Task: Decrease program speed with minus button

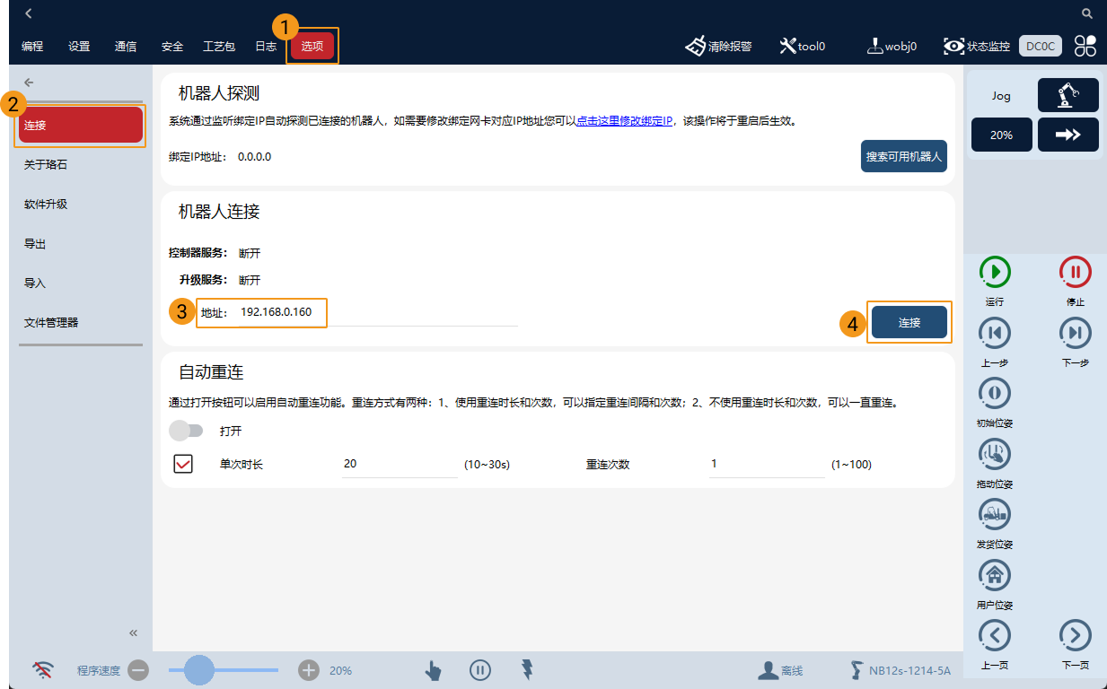Action: (x=137, y=670)
